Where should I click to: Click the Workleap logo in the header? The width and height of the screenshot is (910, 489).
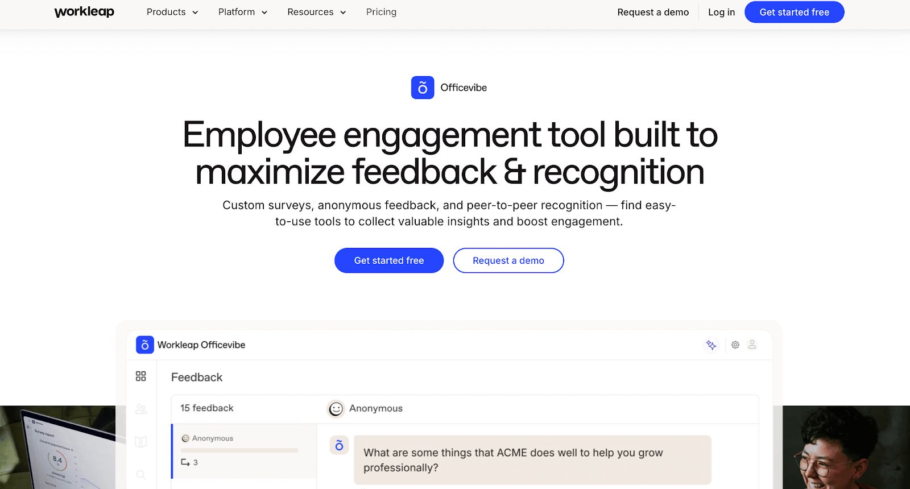point(84,12)
